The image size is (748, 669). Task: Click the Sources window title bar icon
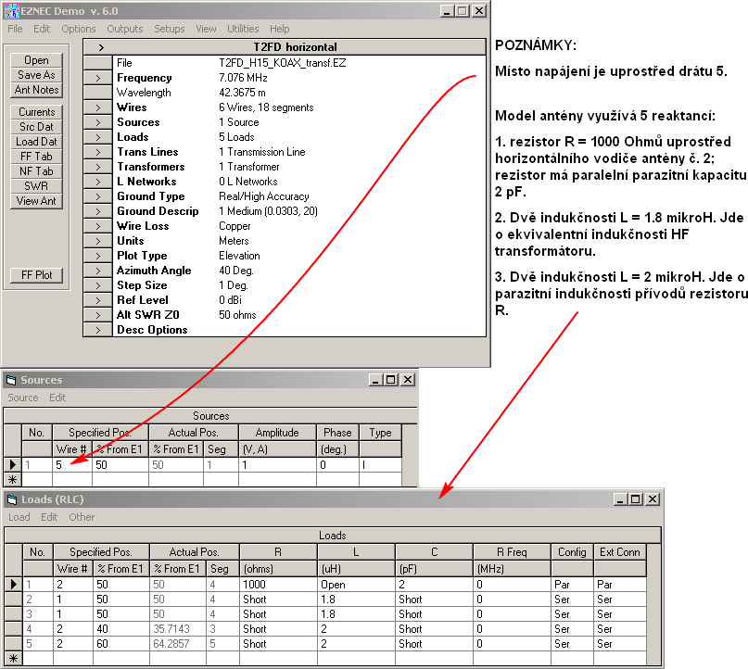tap(11, 380)
